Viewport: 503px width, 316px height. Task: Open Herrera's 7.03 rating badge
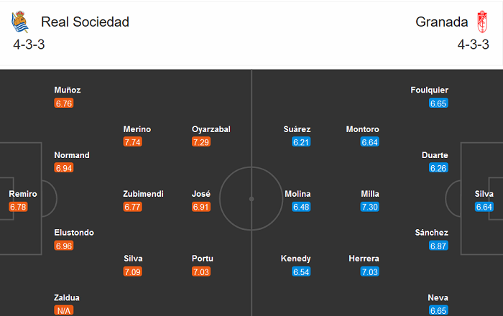[x=369, y=271]
